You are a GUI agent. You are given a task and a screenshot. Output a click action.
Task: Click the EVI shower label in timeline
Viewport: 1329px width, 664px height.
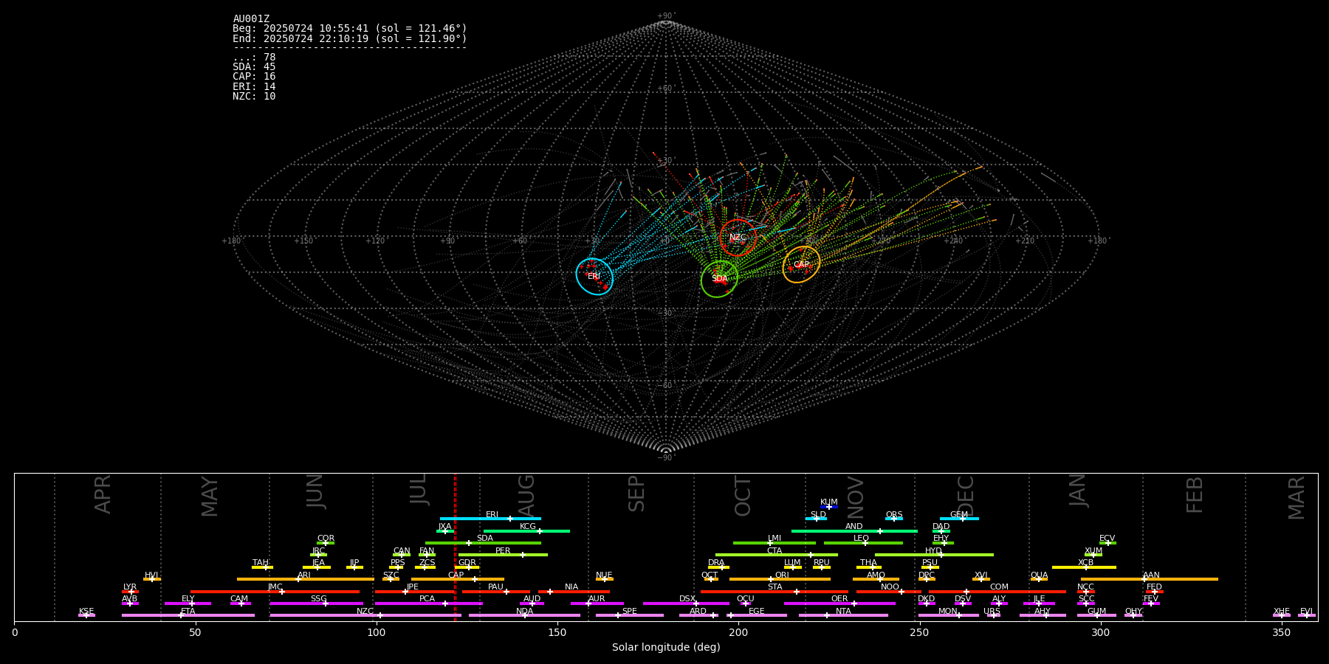(x=1306, y=612)
